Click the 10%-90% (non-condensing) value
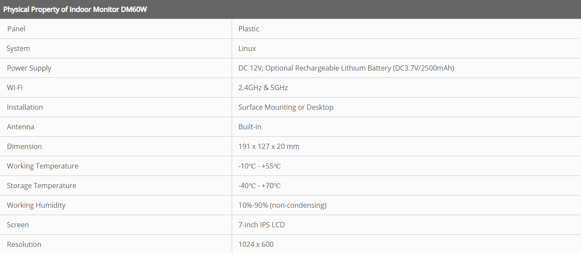 coord(282,205)
